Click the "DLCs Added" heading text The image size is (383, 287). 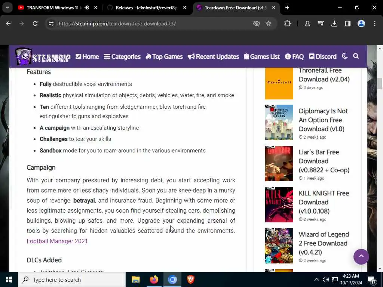[44, 260]
